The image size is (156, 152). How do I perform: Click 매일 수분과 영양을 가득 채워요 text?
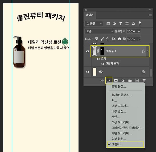[48, 48]
